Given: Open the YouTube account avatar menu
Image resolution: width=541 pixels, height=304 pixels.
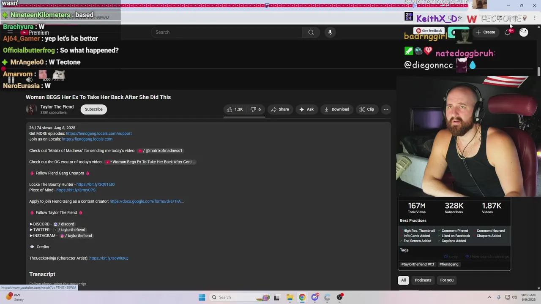Looking at the screenshot, I should (x=524, y=32).
